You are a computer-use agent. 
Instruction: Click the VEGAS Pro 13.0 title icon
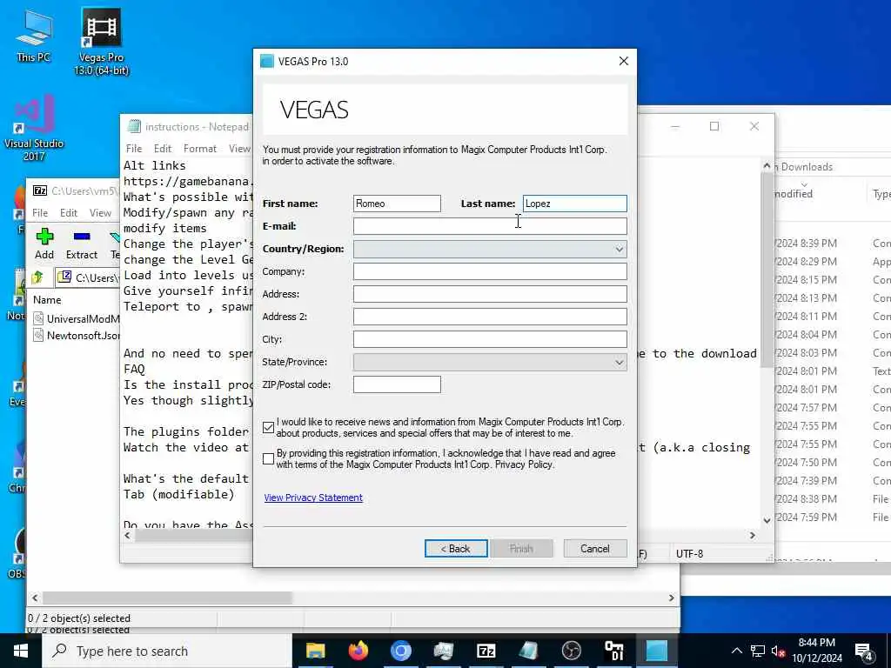click(x=266, y=62)
